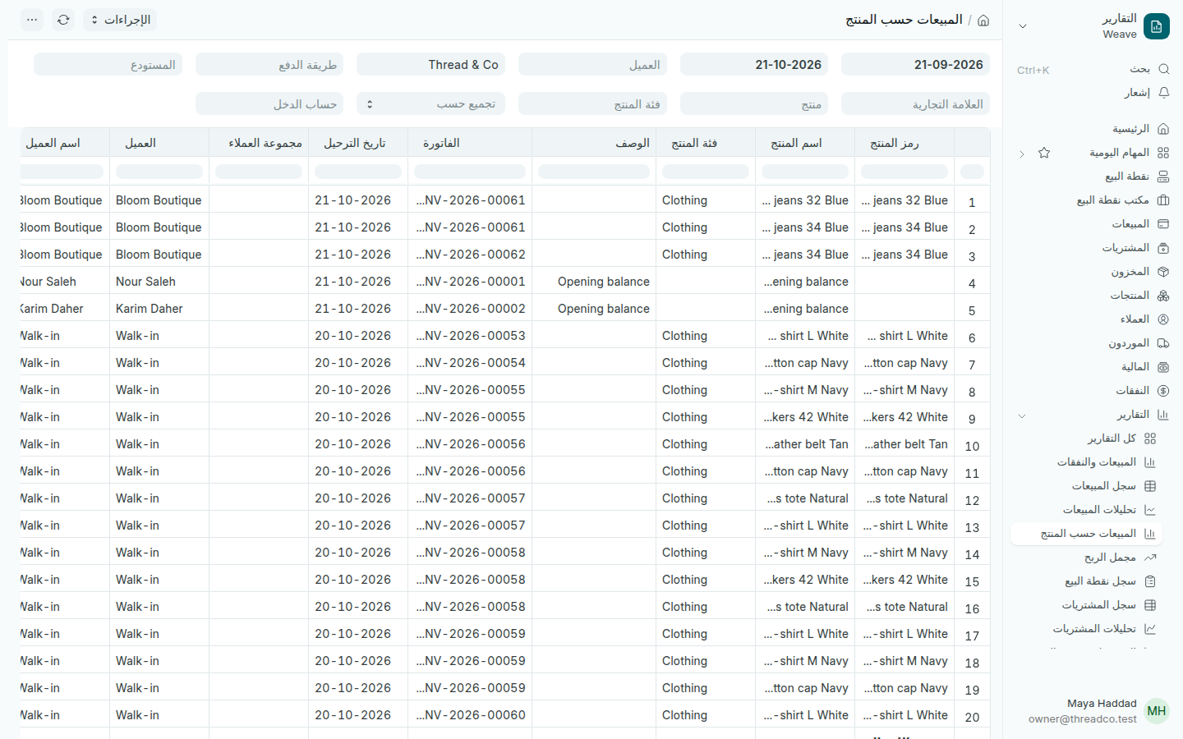The height and width of the screenshot is (739, 1183).
Task: Expand المهام اليومية chevron arrow
Action: 1022,154
